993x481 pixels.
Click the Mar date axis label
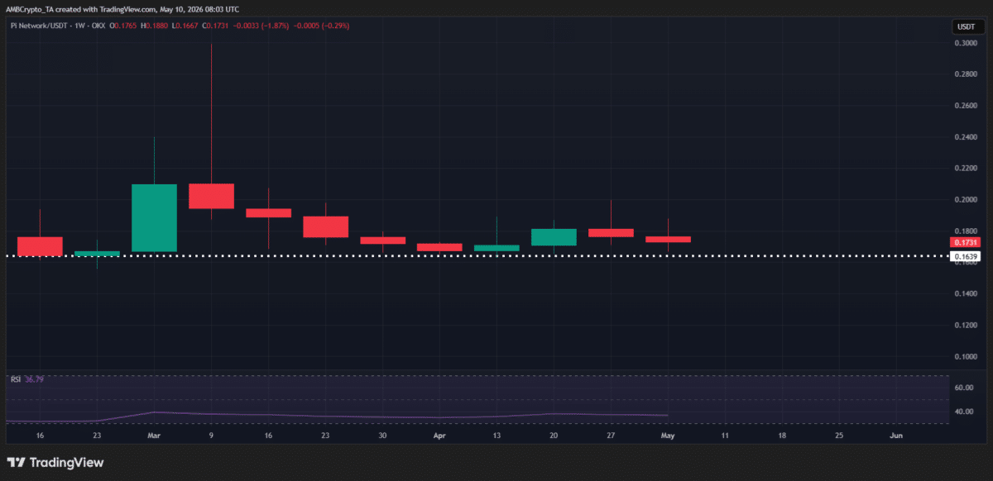click(x=154, y=434)
